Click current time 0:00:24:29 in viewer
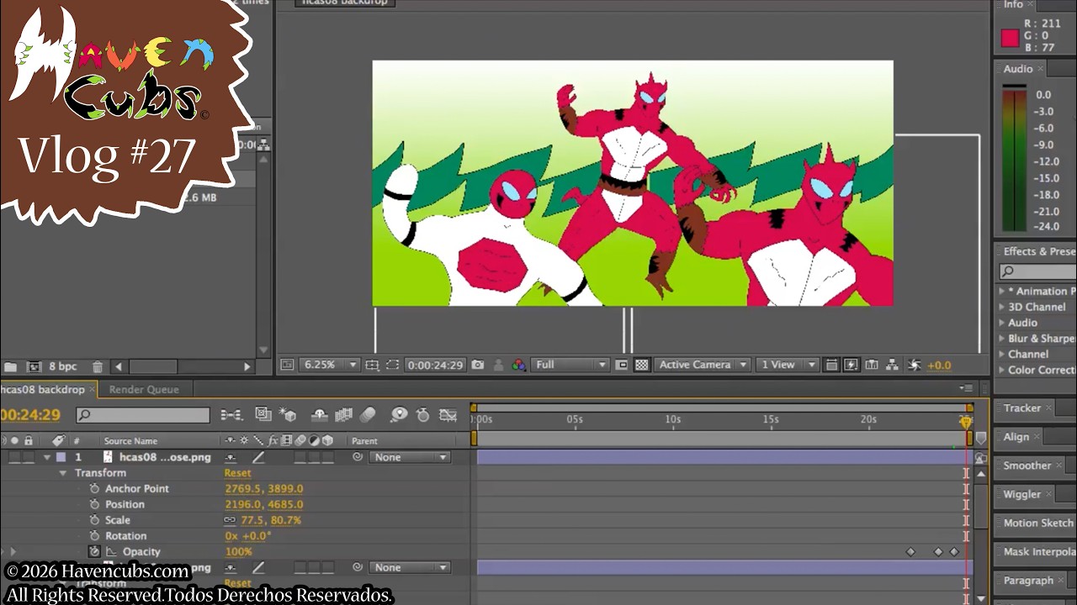 pyautogui.click(x=435, y=365)
